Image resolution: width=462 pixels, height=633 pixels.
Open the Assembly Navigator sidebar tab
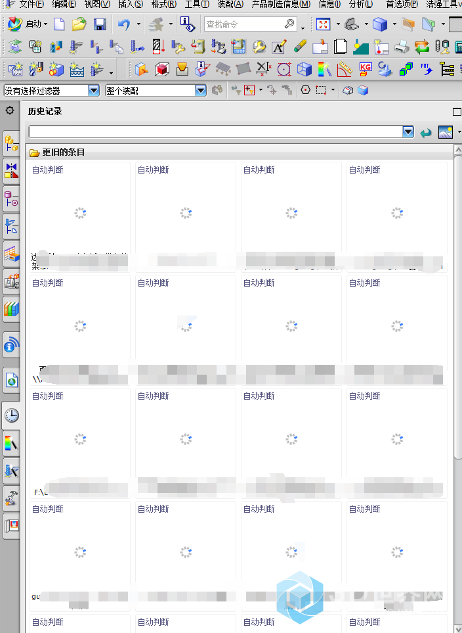[11, 143]
